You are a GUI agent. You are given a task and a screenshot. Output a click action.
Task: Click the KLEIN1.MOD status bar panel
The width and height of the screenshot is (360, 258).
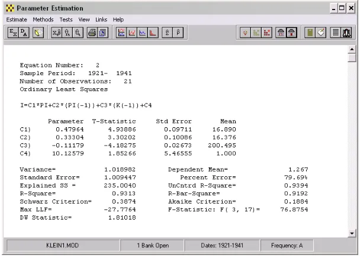[x=62, y=246]
